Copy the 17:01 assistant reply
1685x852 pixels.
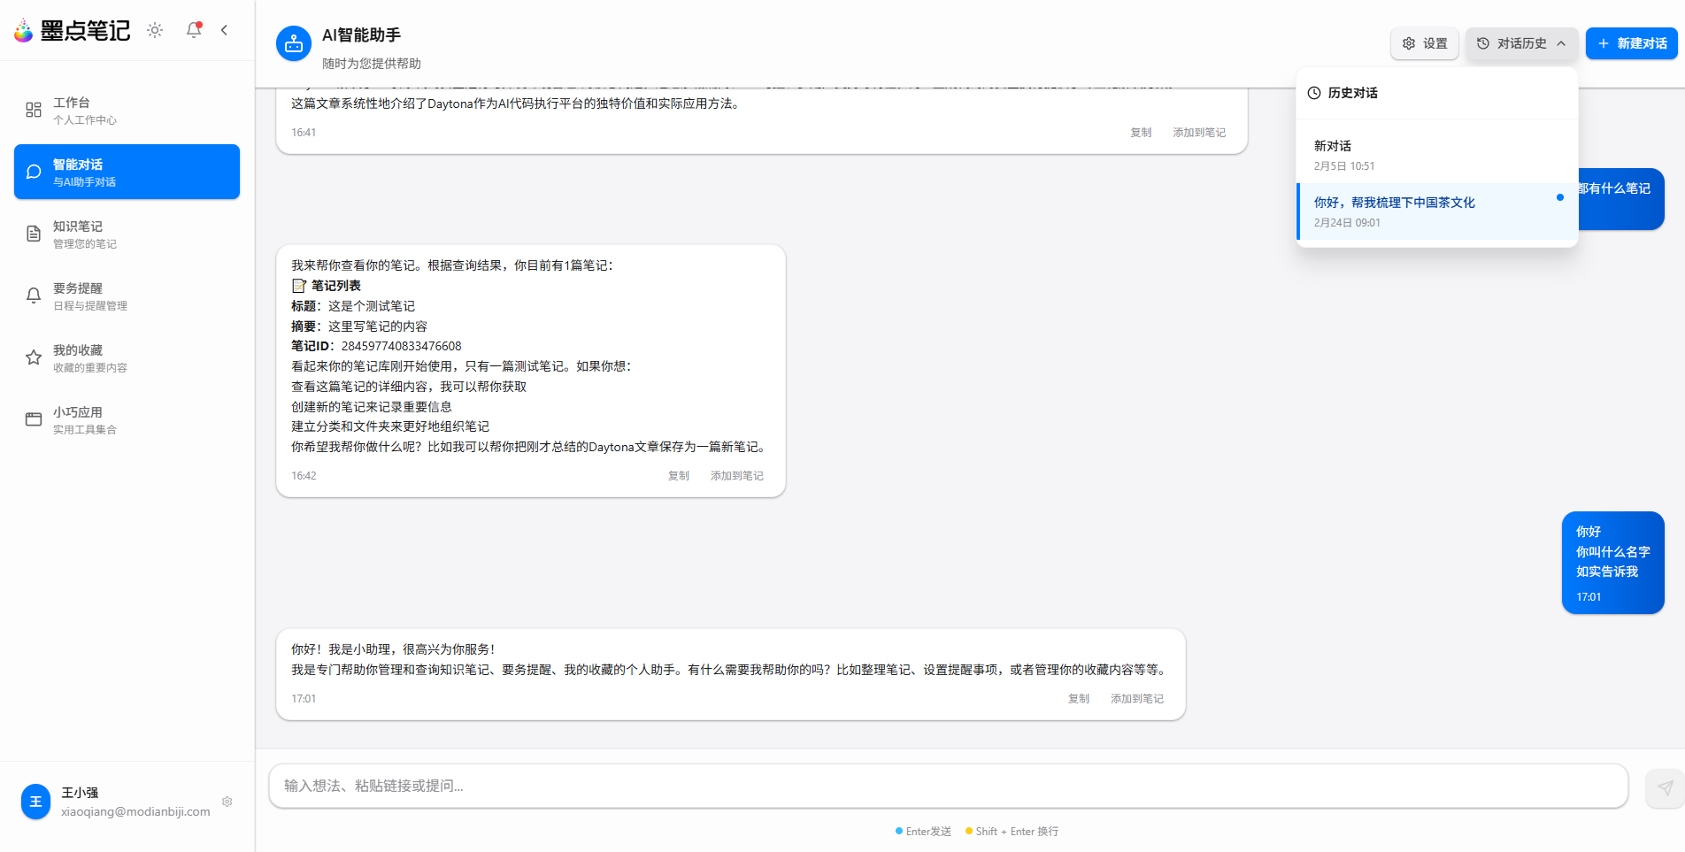point(1078,699)
